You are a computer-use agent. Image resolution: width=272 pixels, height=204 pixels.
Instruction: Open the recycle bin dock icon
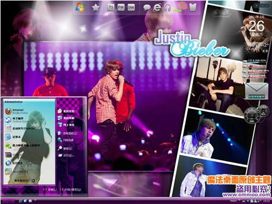point(193,8)
